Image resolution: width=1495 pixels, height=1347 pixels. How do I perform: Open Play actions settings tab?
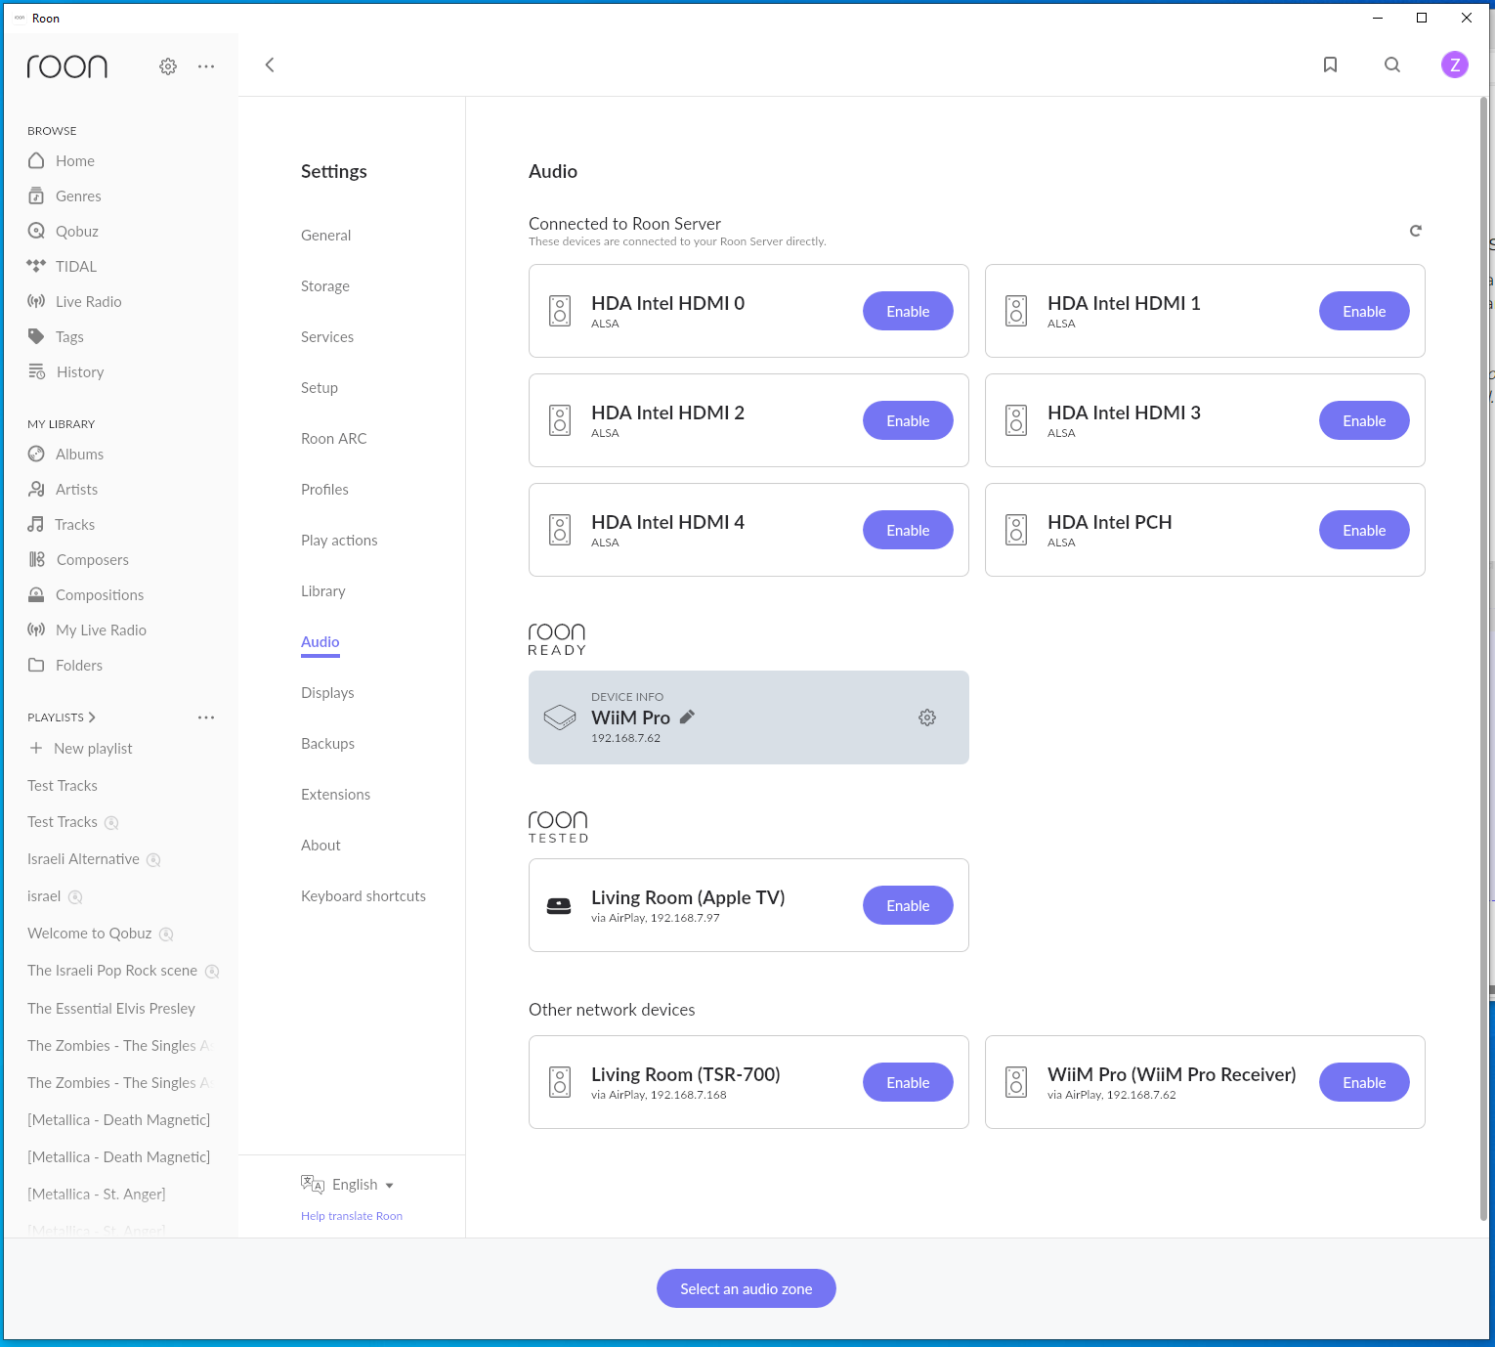click(x=339, y=540)
